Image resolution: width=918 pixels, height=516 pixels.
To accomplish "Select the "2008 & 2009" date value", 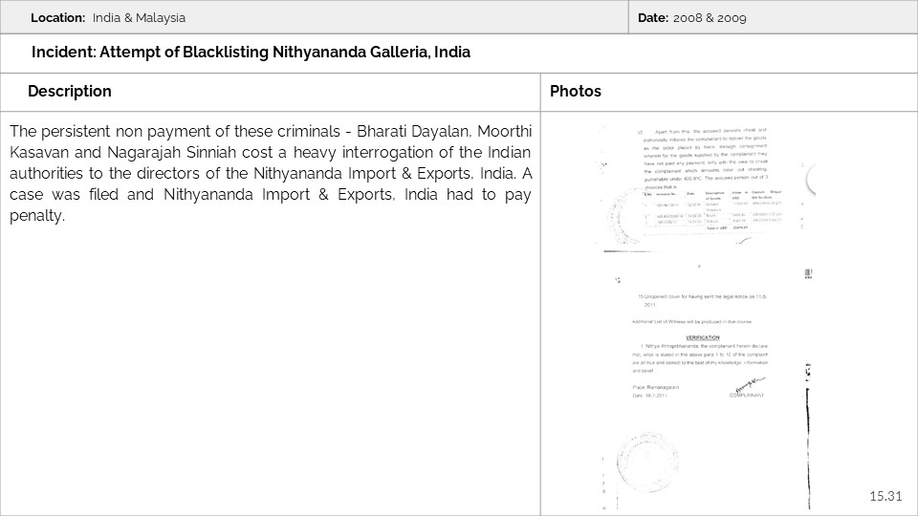I will (x=710, y=18).
